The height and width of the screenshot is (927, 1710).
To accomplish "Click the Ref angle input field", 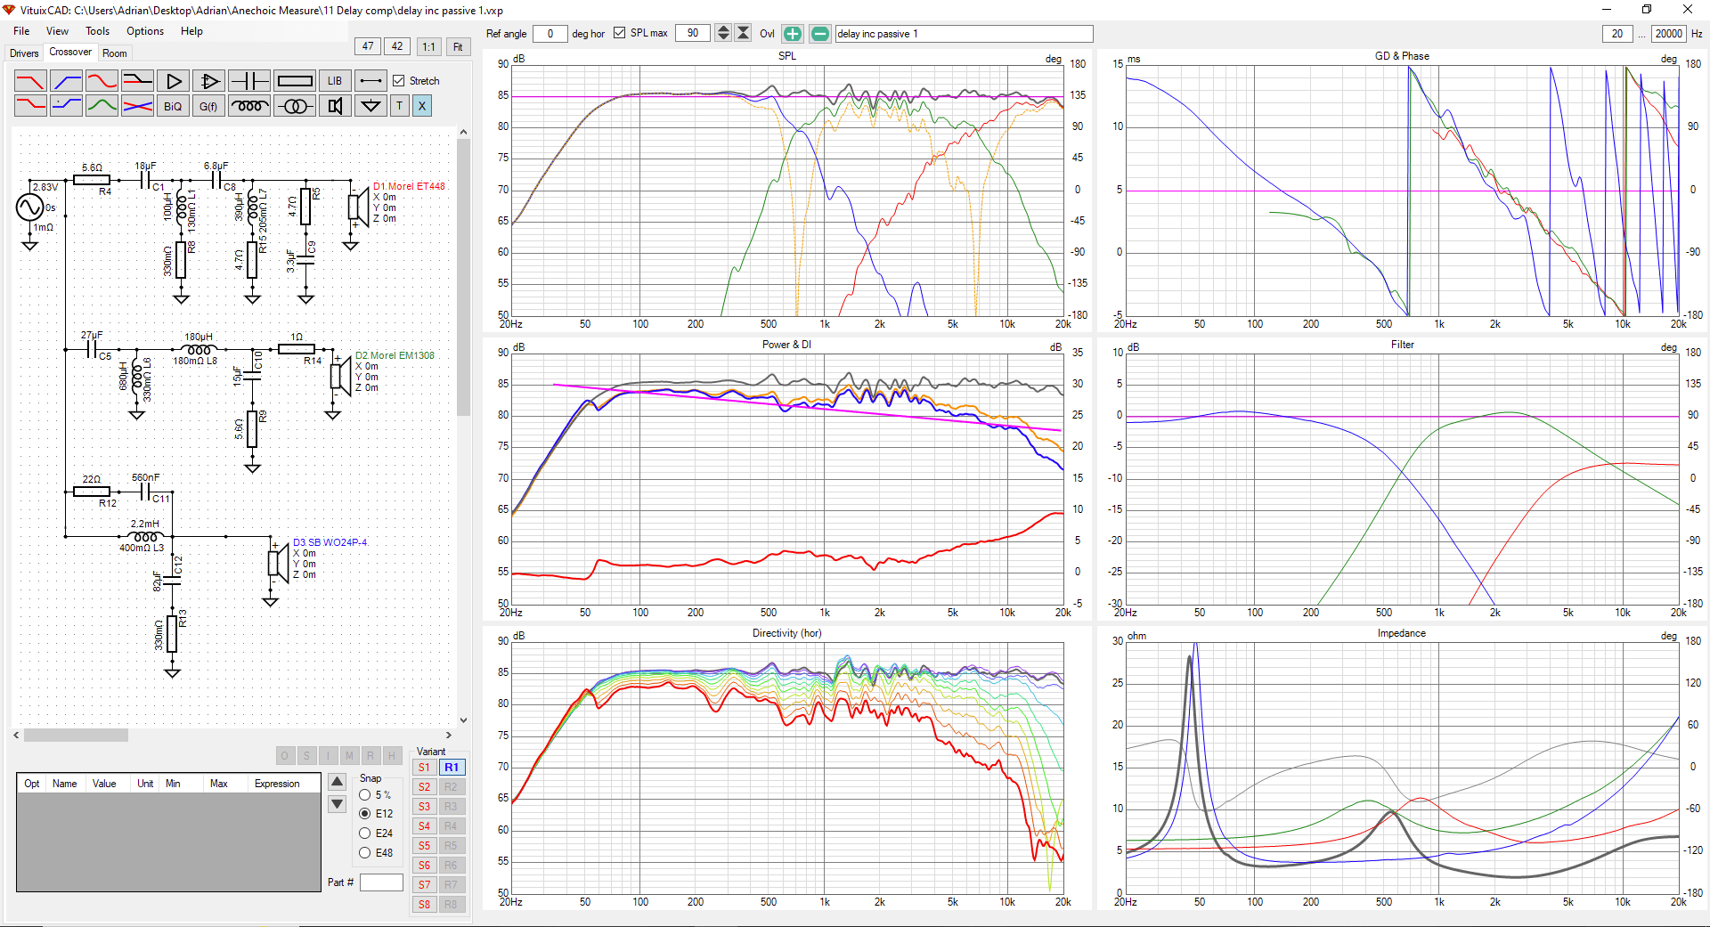I will click(550, 33).
